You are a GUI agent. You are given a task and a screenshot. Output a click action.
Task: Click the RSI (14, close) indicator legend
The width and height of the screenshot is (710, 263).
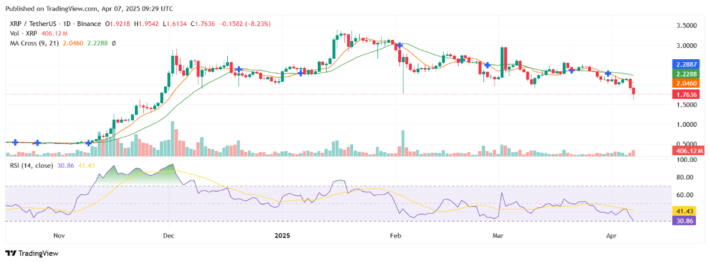click(x=33, y=165)
